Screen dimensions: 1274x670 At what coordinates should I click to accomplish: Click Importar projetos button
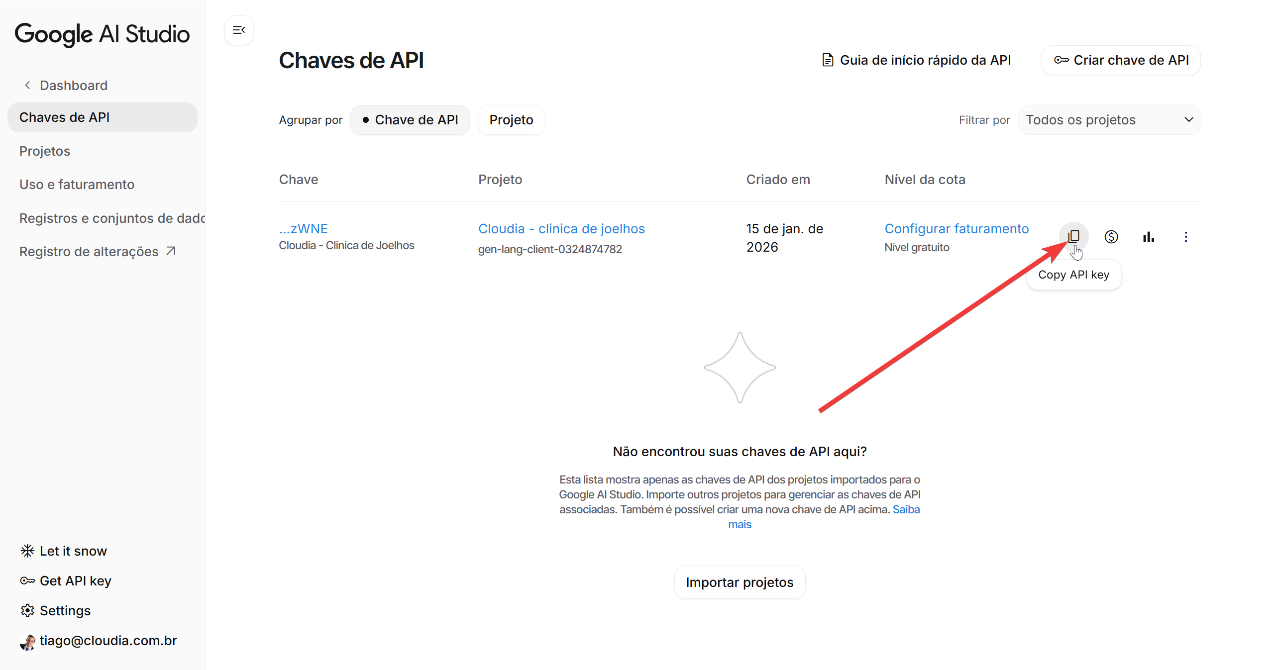[740, 582]
